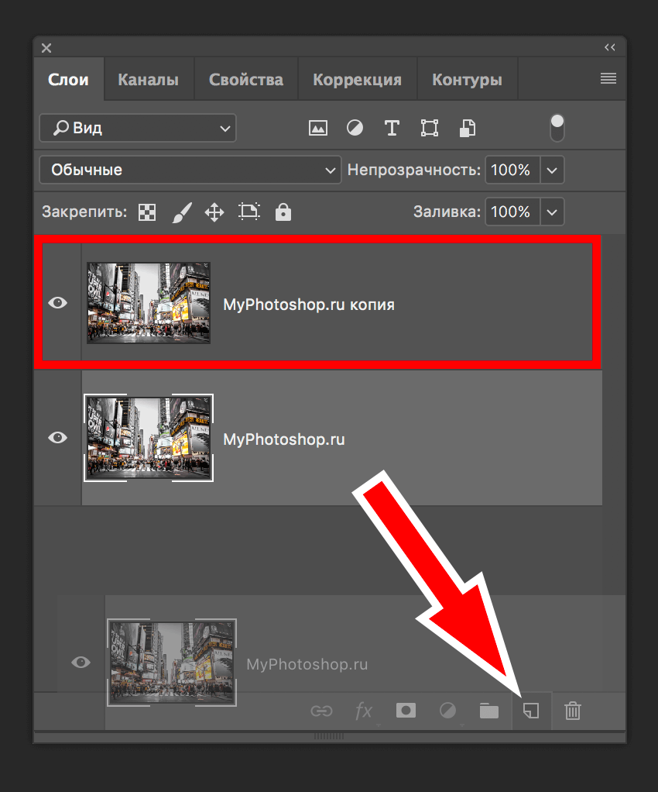This screenshot has width=658, height=792.
Task: Click the shape layer filter icon
Action: tap(429, 128)
